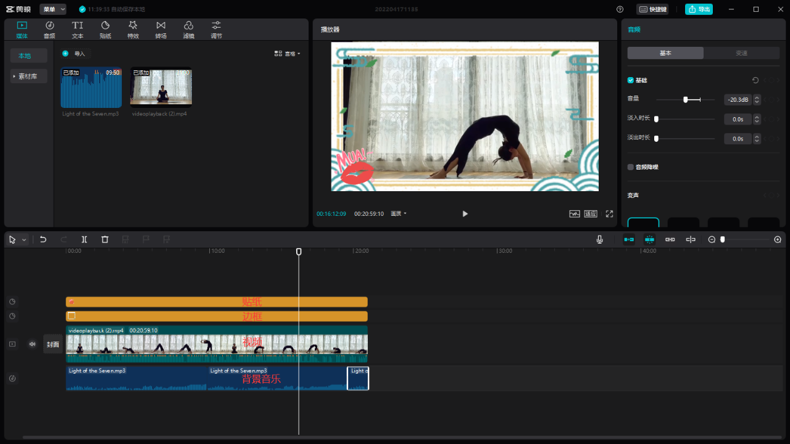This screenshot has width=790, height=444.
Task: Expand the 素材库 material library
Action: [28, 76]
